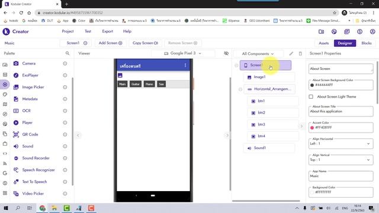Open the Google category in the palette sidebar
The width and height of the screenshot is (379, 213).
click(x=5, y=173)
